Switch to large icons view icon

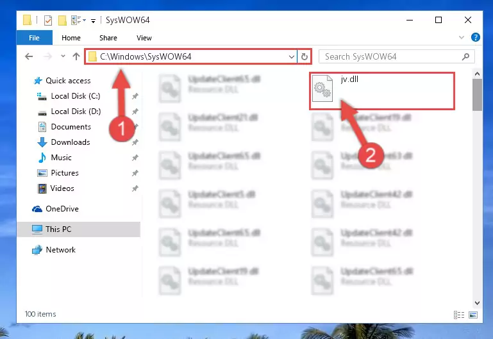[x=473, y=315]
